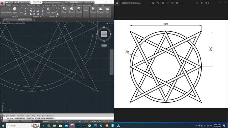The height and width of the screenshot is (128, 228).
Task: Click the 85% zoom level in Photos
Action: click(207, 3)
